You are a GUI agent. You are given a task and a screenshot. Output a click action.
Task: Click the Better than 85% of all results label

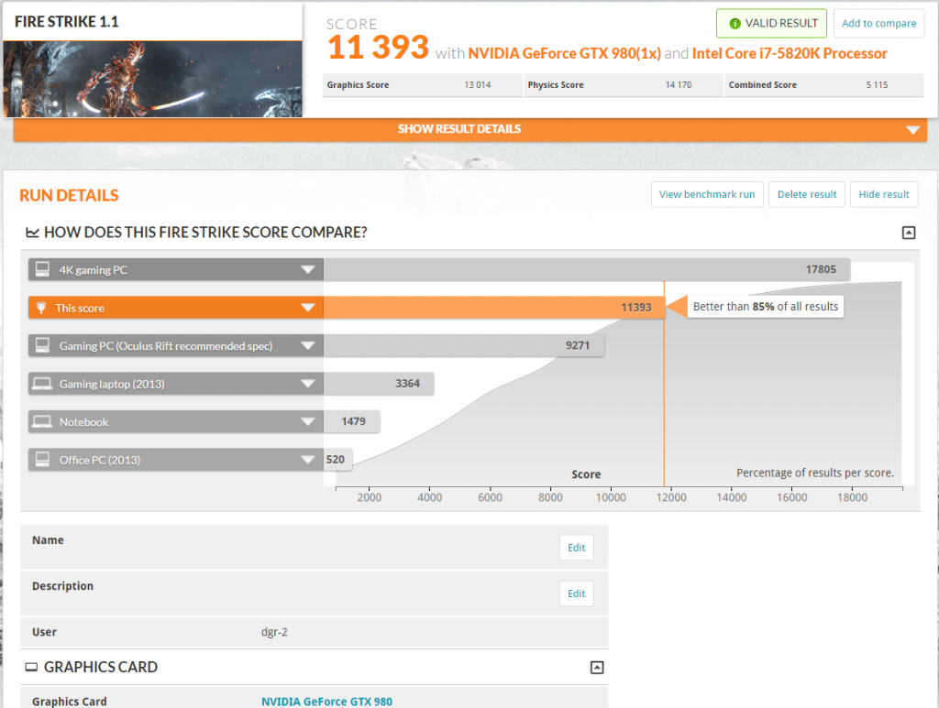tap(766, 307)
